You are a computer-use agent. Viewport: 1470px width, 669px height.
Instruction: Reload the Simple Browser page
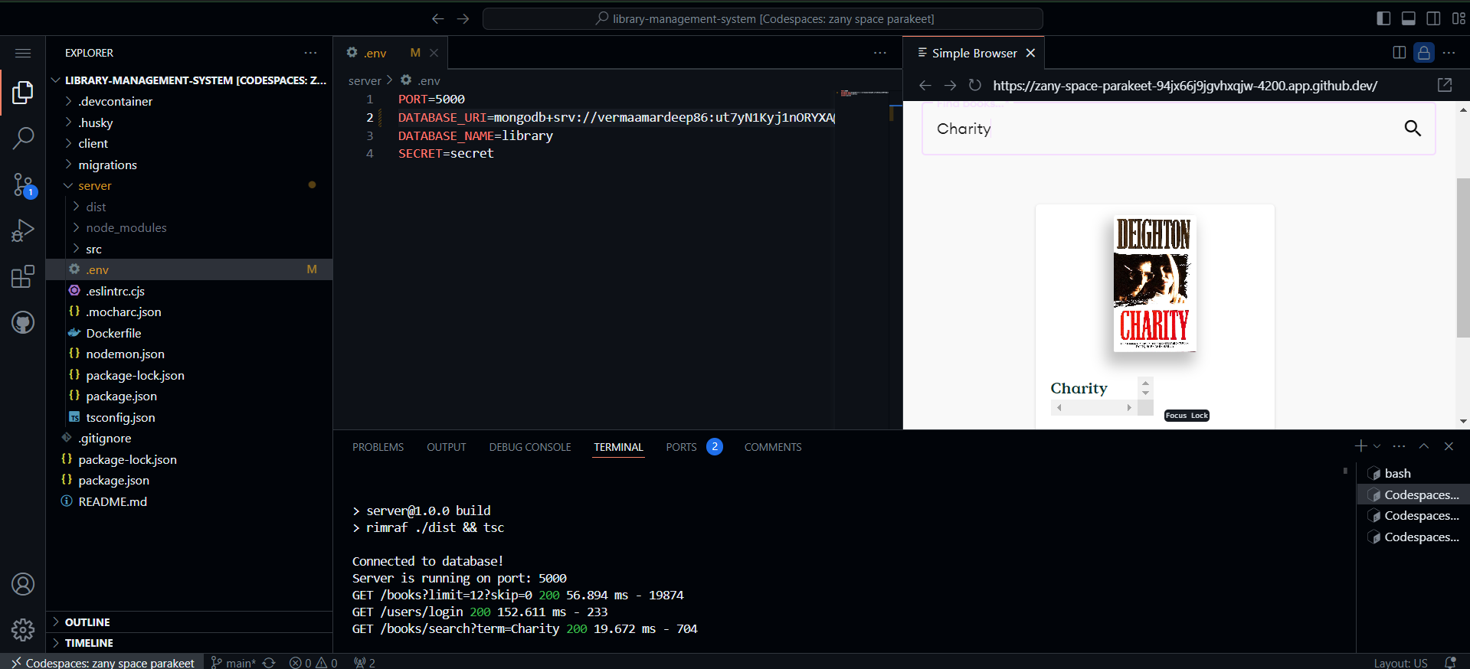(974, 85)
